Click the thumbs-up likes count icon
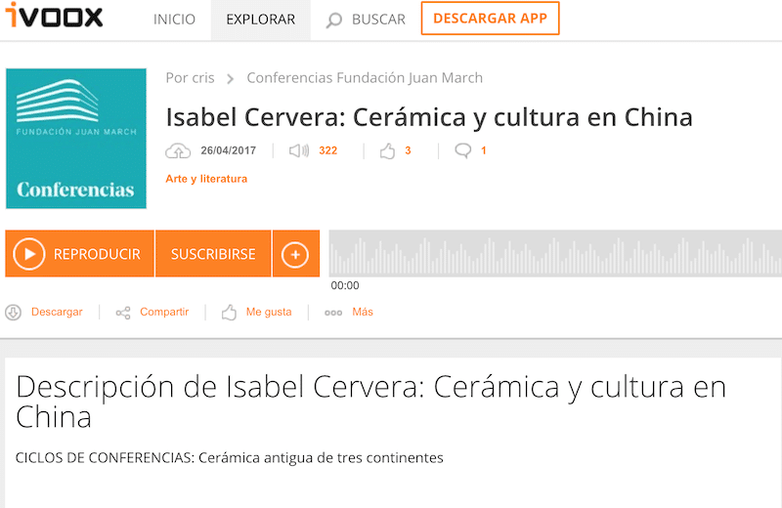 coord(387,150)
